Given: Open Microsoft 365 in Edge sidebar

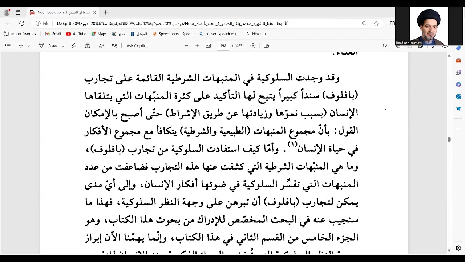Looking at the screenshot, I should 458,84.
